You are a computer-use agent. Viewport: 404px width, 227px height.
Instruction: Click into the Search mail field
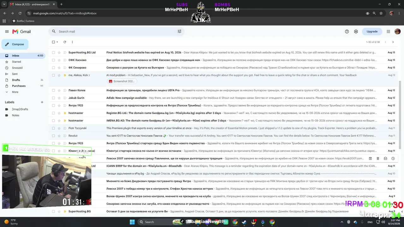(x=116, y=32)
